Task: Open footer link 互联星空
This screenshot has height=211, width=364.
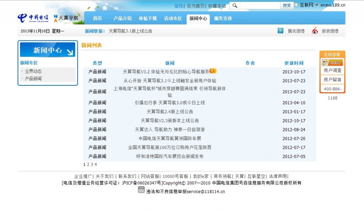Action: click(256, 177)
